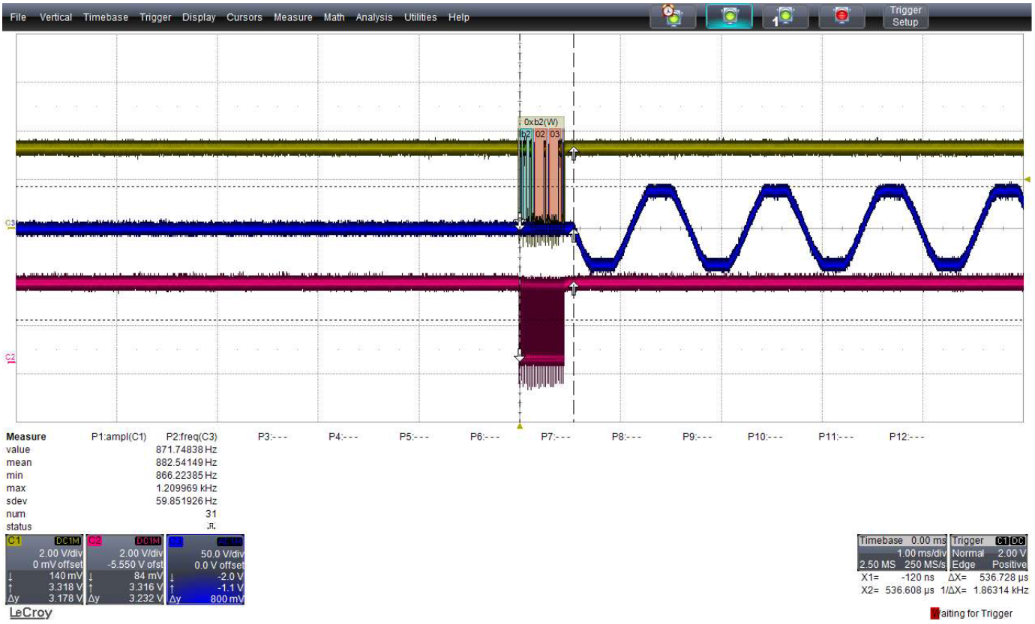Open the Vertical menu
The image size is (1035, 624).
tap(55, 17)
